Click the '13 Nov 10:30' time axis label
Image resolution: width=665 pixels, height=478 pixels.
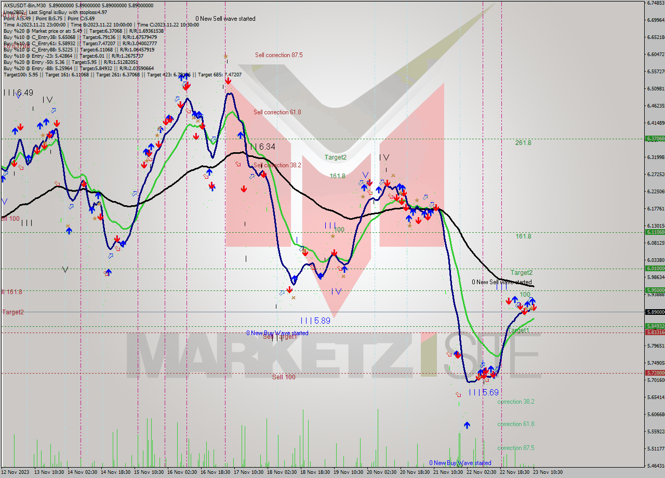(x=49, y=472)
